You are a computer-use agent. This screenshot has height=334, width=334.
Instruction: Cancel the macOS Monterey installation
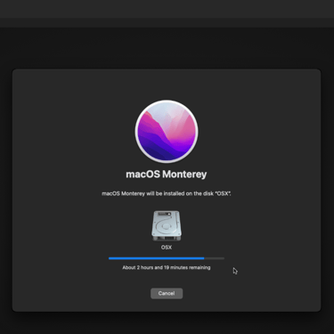[167, 293]
